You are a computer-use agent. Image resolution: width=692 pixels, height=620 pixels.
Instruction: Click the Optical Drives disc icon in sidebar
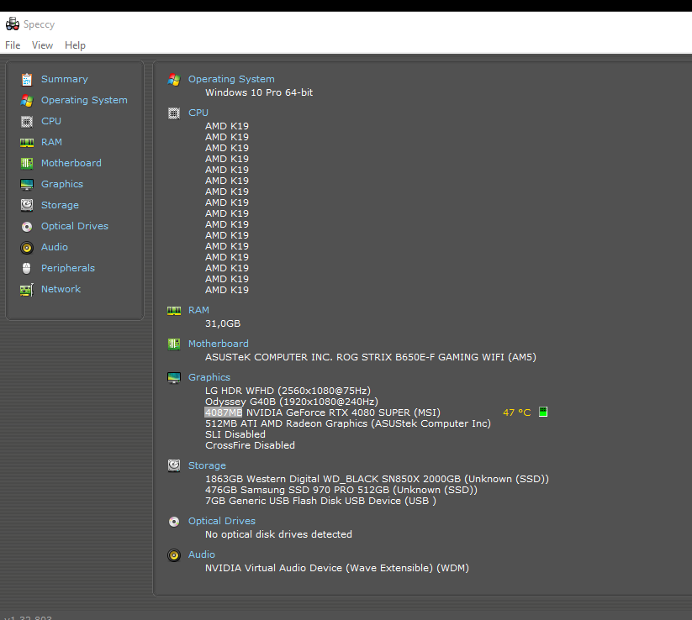coord(27,227)
